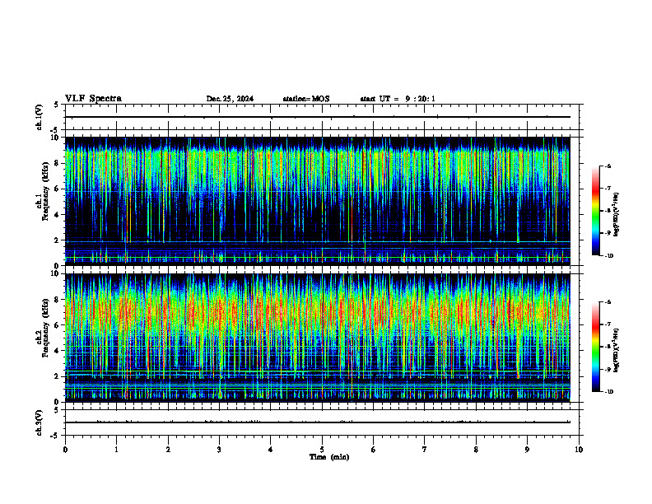The height and width of the screenshot is (504, 652).
Task: Click the "Time (min)" axis title
Action: click(x=329, y=457)
